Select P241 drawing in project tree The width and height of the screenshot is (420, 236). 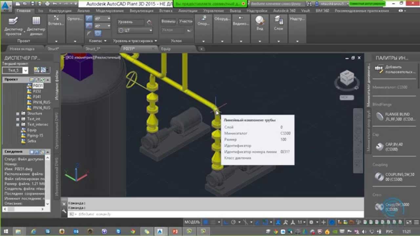coord(35,97)
